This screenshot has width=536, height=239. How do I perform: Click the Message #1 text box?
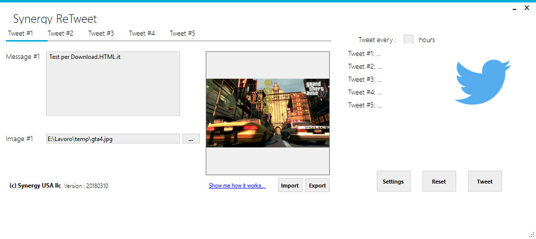113,84
